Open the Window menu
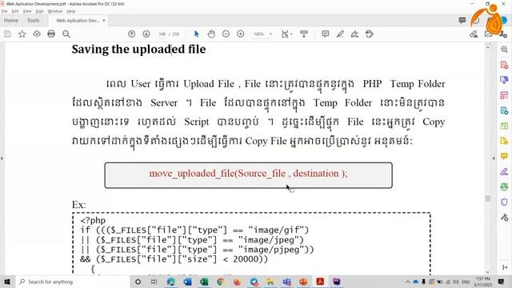 tap(55, 11)
